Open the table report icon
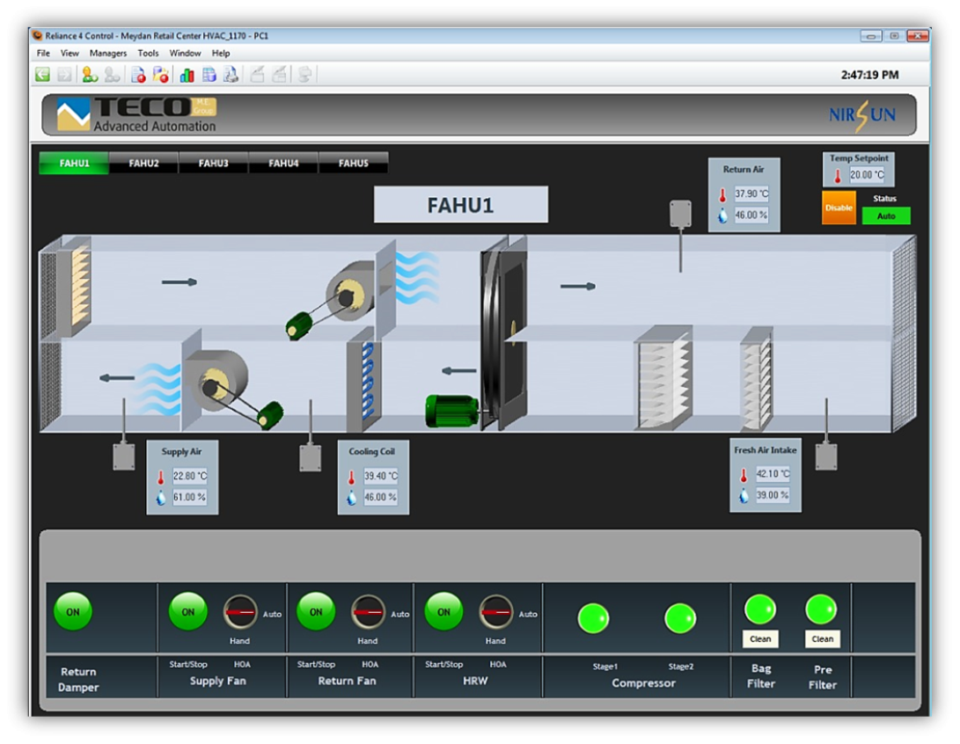Viewport: 960px width, 744px height. [209, 76]
